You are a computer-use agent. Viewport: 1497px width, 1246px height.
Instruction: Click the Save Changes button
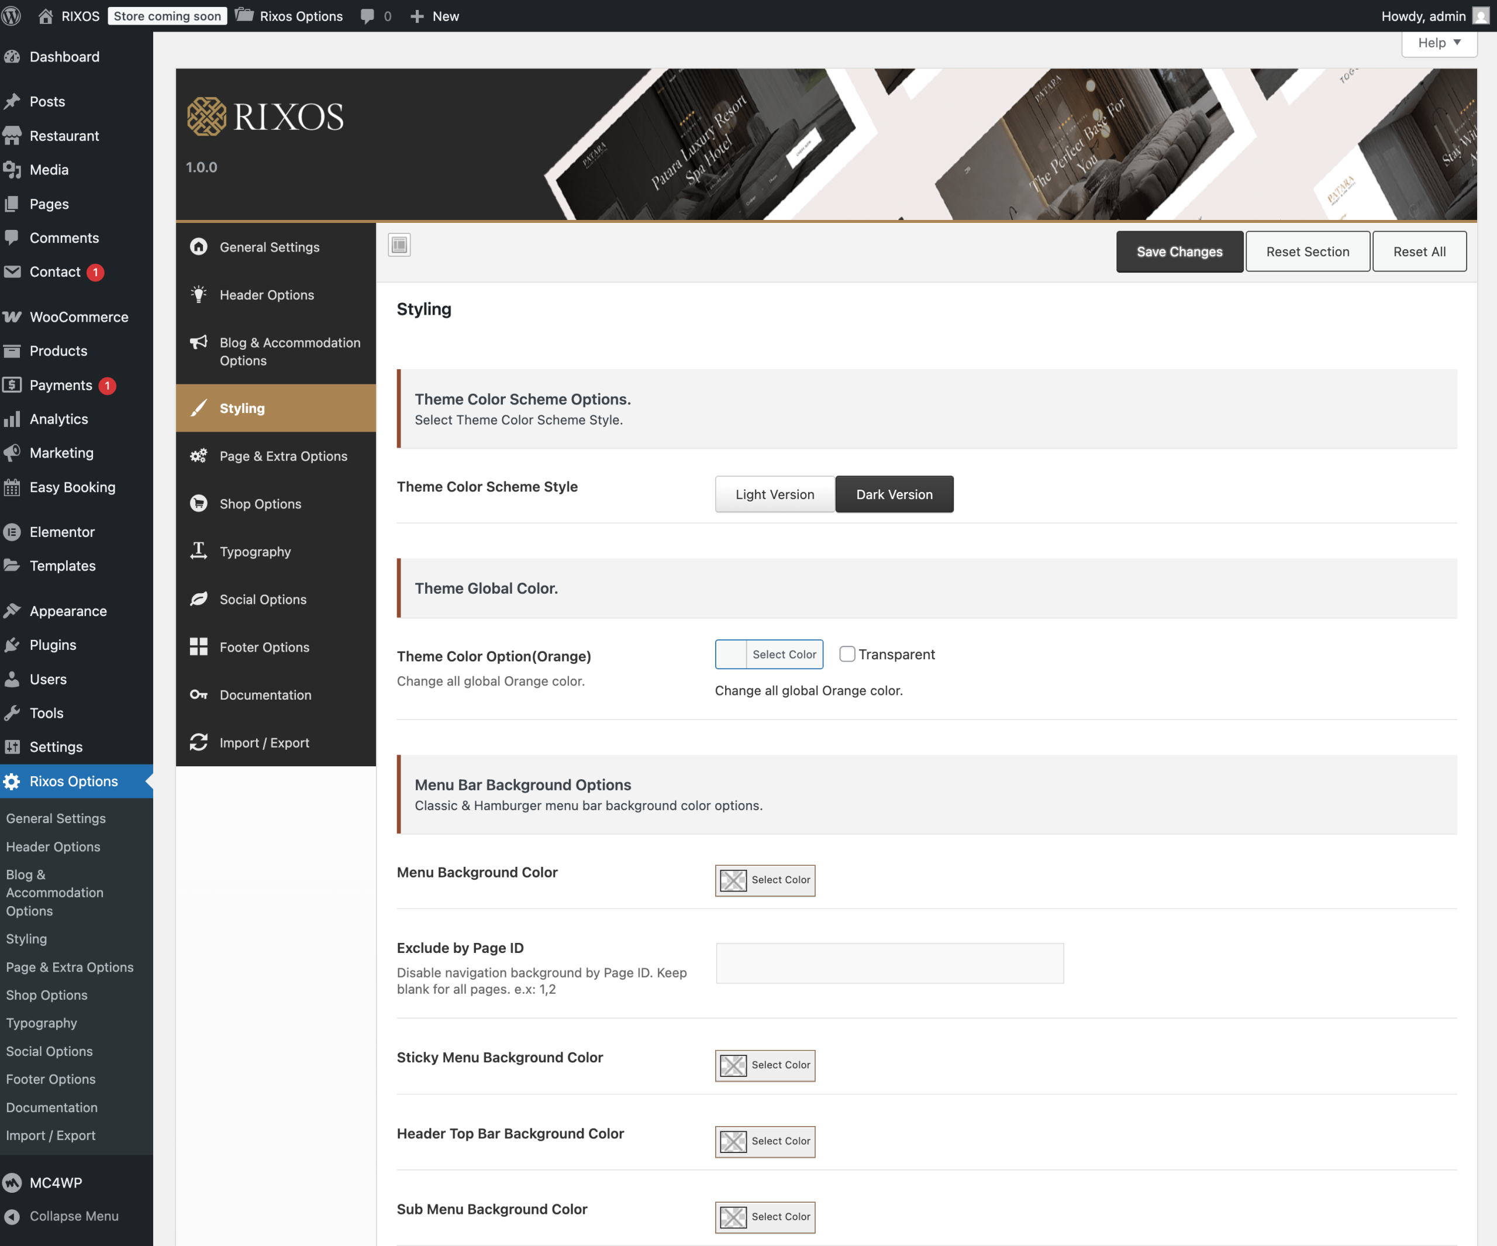[1179, 252]
